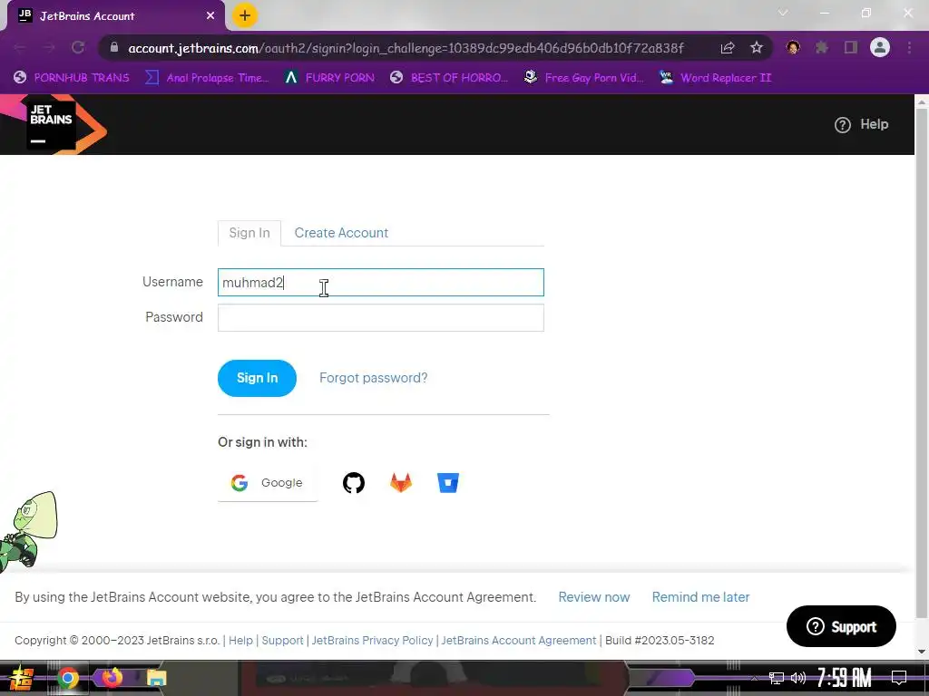Open Chrome from the taskbar
Image resolution: width=929 pixels, height=696 pixels.
pos(67,678)
